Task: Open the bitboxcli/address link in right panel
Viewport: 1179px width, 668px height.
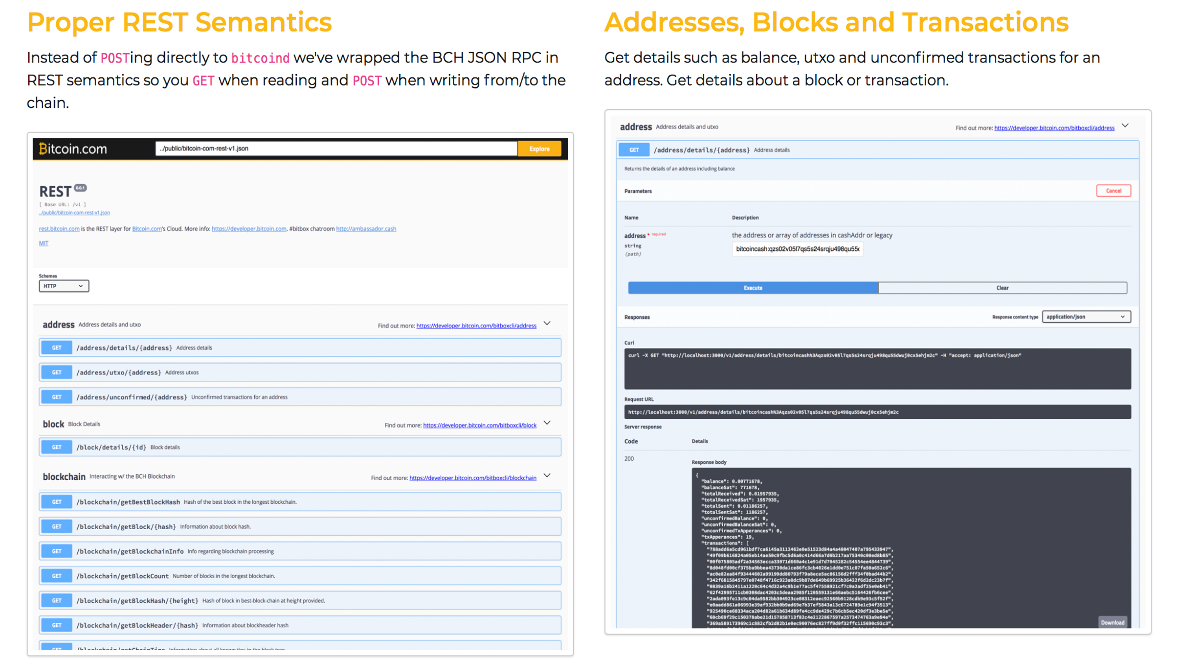Action: click(x=1054, y=128)
